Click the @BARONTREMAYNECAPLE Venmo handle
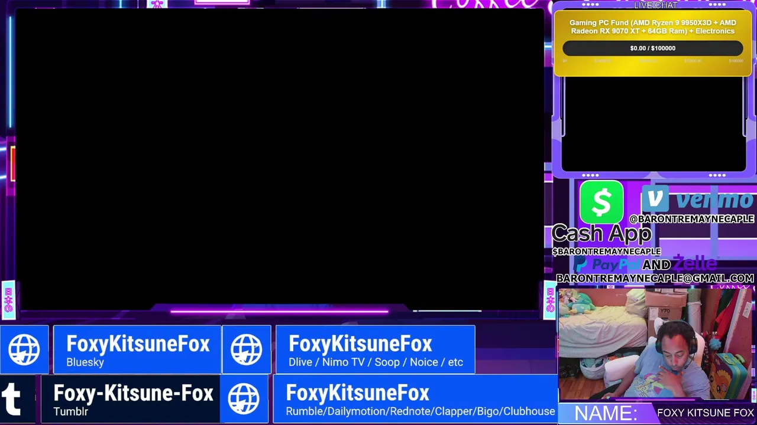This screenshot has width=757, height=425. coord(691,219)
